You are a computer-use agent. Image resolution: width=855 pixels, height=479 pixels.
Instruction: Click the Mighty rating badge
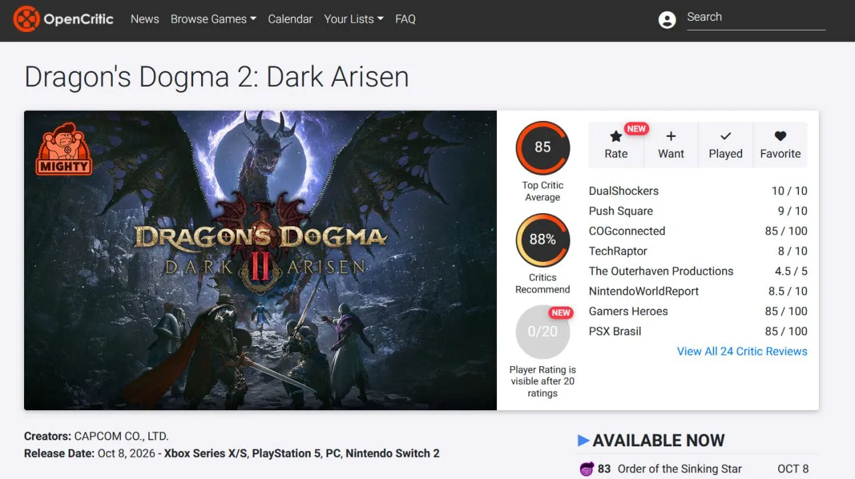coord(63,148)
